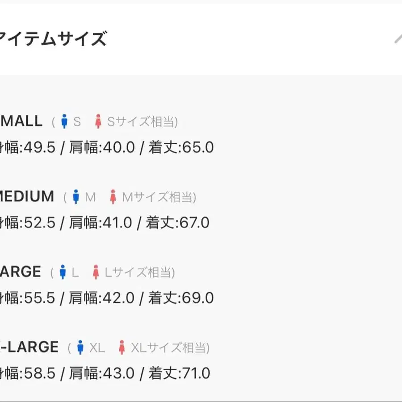Screen dimensions: 402x402
Task: Click the blue male icon beside SMALL
Action: pos(64,121)
